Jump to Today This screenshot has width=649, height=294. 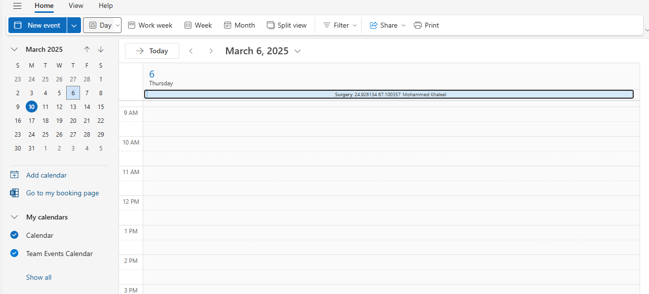[x=152, y=51]
